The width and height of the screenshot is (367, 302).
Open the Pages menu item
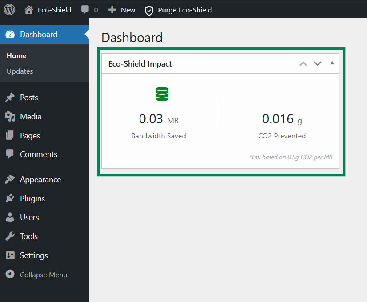click(x=30, y=136)
